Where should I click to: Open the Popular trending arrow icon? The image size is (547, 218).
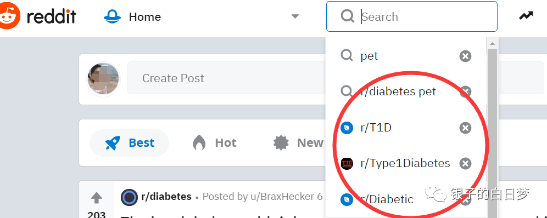[526, 16]
